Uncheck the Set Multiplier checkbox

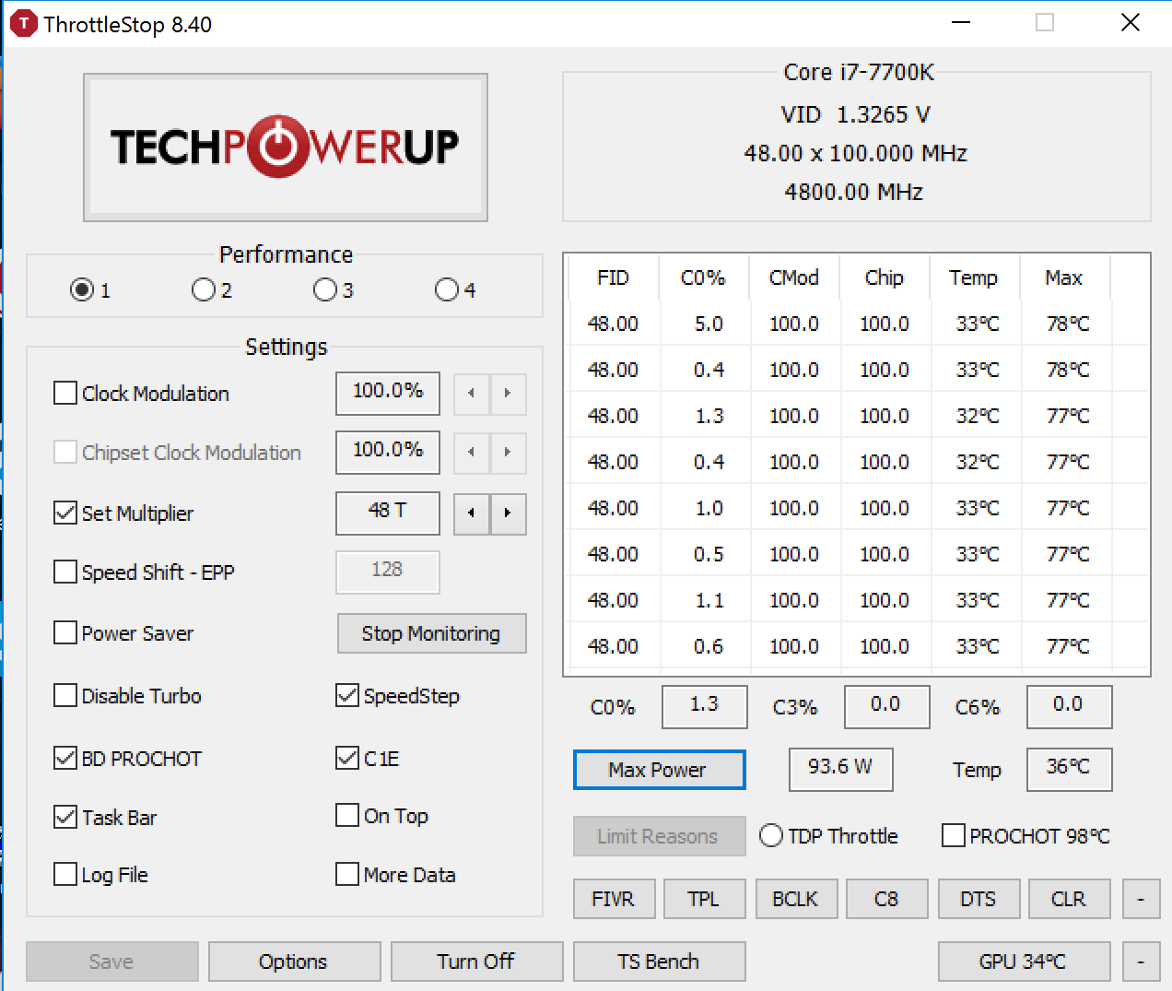(65, 513)
